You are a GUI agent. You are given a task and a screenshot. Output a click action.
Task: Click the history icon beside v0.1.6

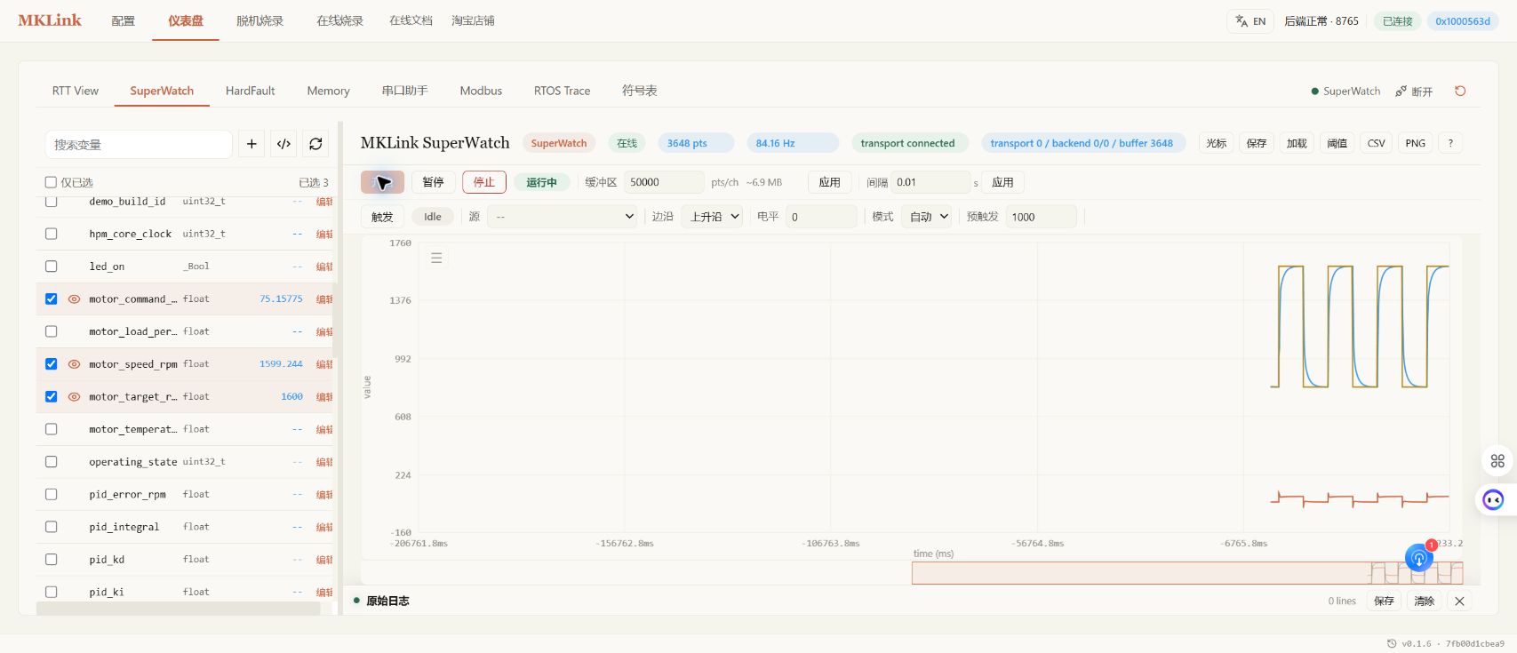click(1392, 644)
